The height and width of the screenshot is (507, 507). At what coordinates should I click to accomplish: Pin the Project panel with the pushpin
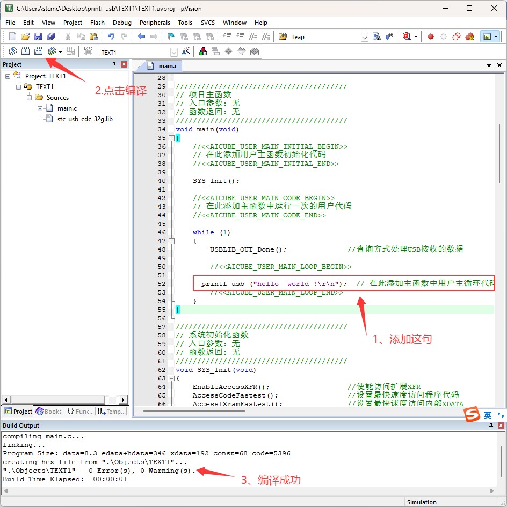(114, 64)
